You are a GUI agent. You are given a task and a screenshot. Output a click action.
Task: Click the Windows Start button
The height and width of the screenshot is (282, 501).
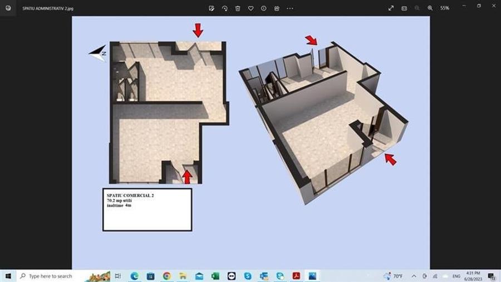click(x=8, y=276)
